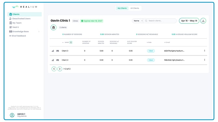This screenshot has height=122, width=218.
Task: Click headset icon for Client 3
Action: [58, 51]
